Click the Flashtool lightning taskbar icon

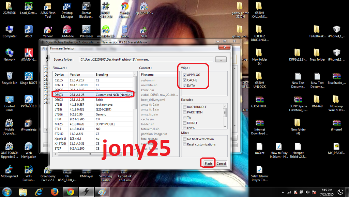(x=86, y=191)
